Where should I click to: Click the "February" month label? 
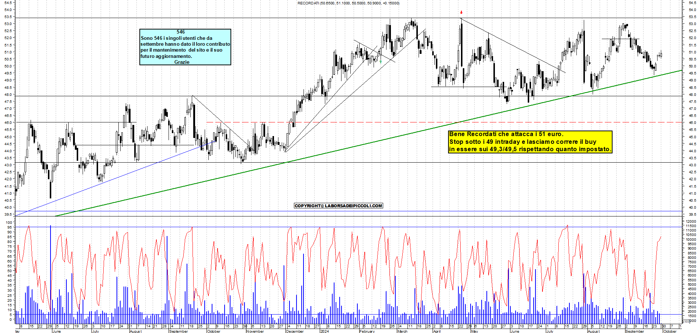click(x=367, y=331)
